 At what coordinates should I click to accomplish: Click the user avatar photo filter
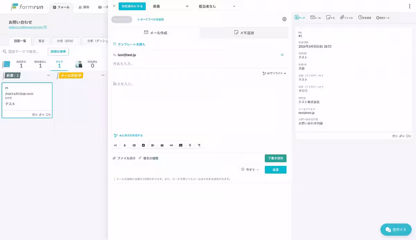click(x=79, y=64)
